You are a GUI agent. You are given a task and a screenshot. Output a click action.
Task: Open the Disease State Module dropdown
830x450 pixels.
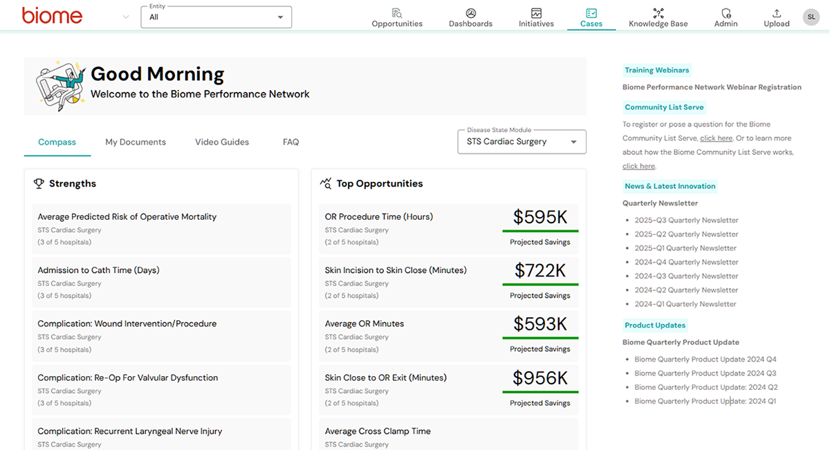click(x=522, y=142)
